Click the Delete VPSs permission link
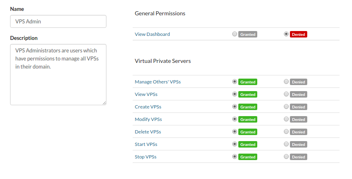 [x=148, y=132]
